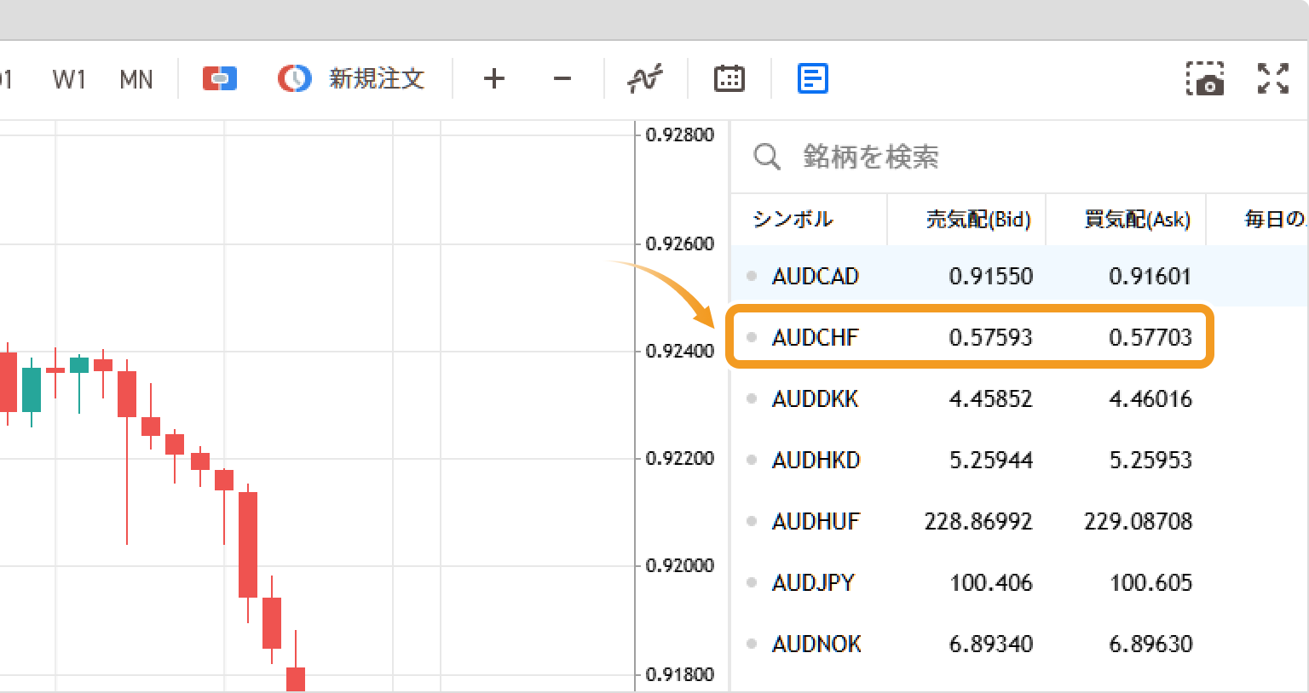This screenshot has height=693, width=1309.
Task: Click AUDCHF bid value 0.57593
Action: click(x=990, y=337)
